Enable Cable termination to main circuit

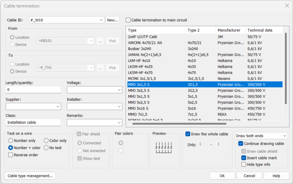pyautogui.click(x=129, y=20)
